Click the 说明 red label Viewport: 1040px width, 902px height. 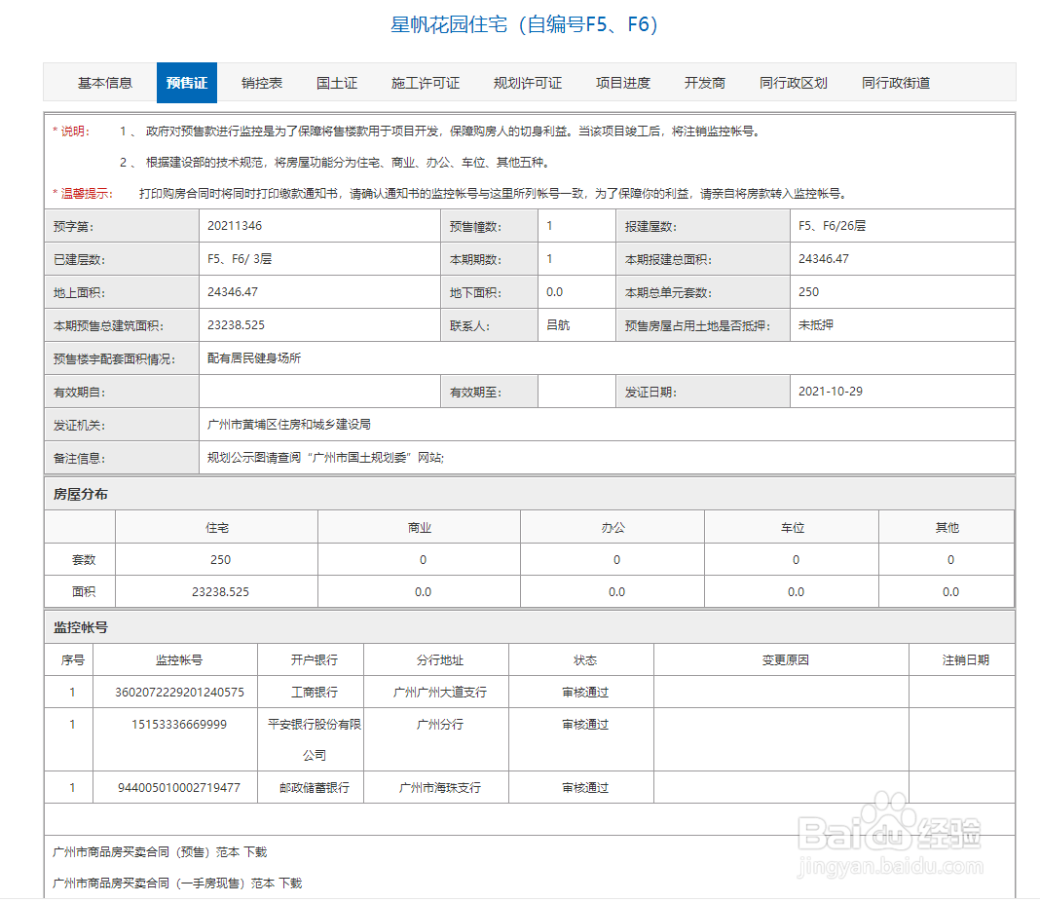pyautogui.click(x=71, y=132)
